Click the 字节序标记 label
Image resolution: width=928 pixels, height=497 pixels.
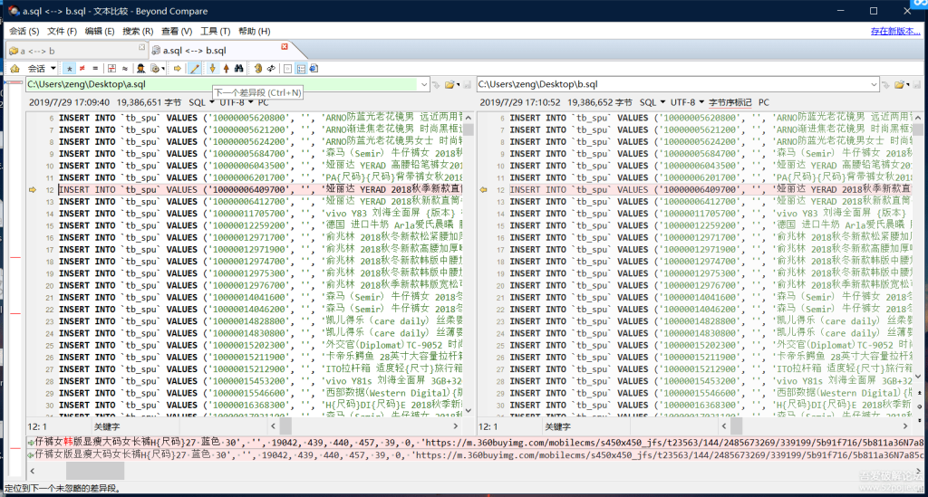click(x=730, y=102)
